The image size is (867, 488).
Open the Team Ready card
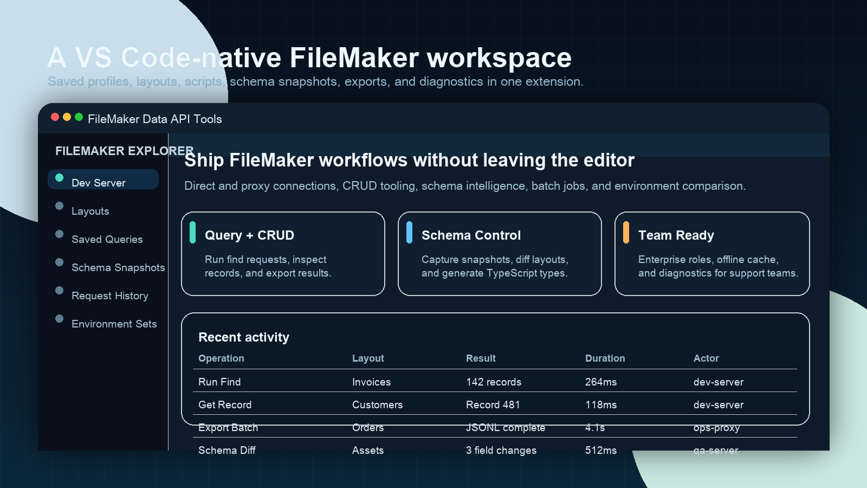point(712,254)
